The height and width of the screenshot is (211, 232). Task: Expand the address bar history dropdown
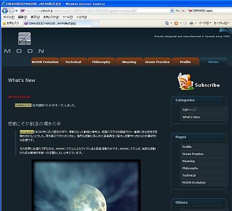[172, 11]
